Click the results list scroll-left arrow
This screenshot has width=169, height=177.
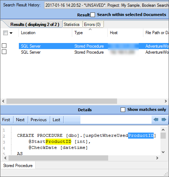coord(3,101)
